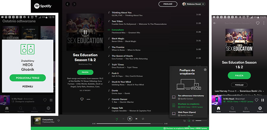267x130 pixels.
Task: Open help icon in Podłącz do urządzenia panel
Action: 205,69
